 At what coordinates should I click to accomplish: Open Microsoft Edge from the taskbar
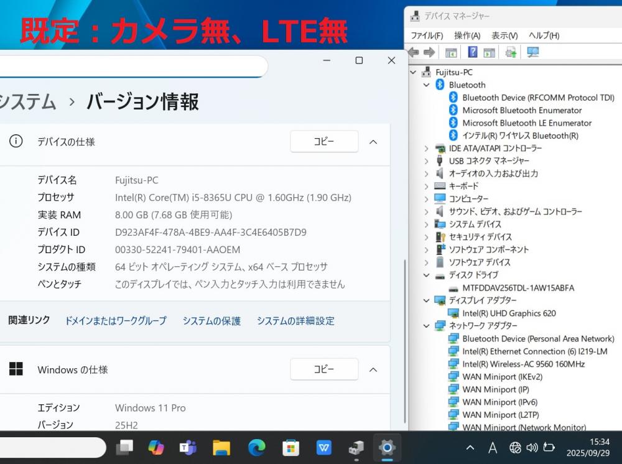(x=256, y=447)
